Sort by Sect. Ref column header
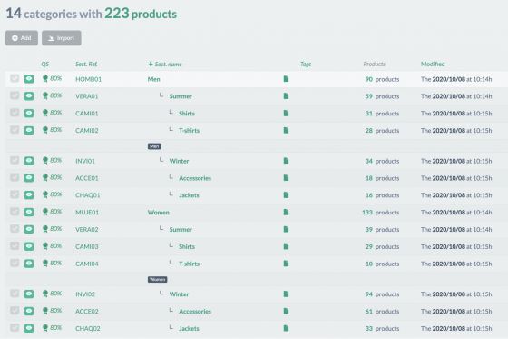 coord(86,64)
